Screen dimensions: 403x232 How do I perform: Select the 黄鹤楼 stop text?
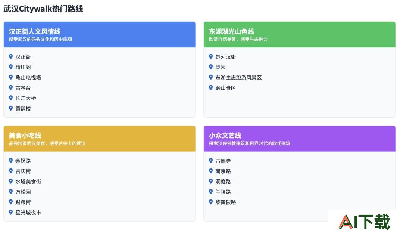(x=23, y=109)
